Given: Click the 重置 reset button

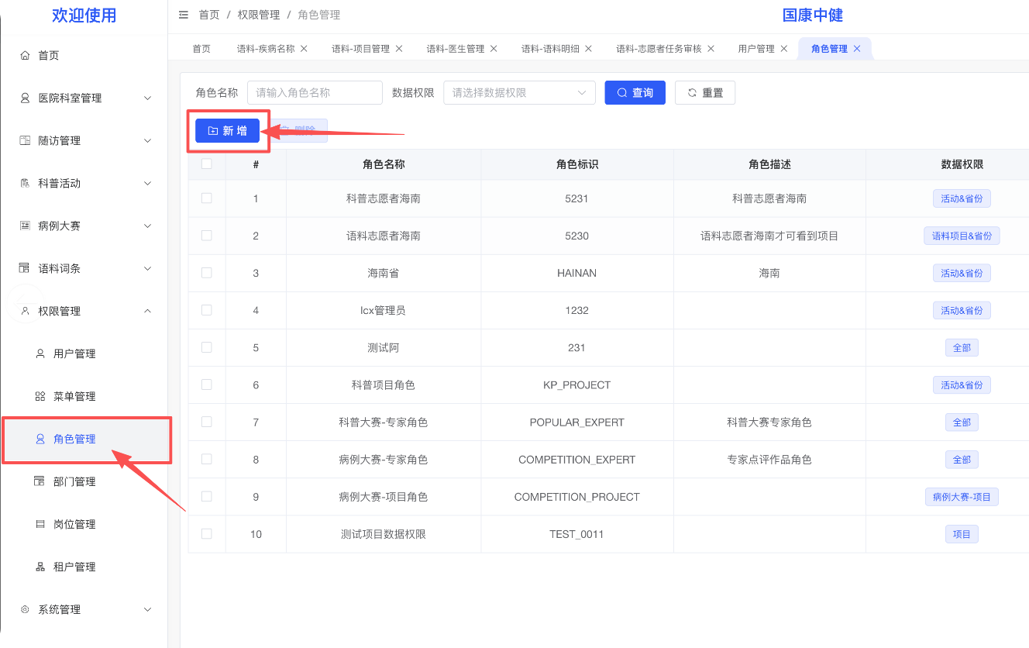Looking at the screenshot, I should coord(705,93).
